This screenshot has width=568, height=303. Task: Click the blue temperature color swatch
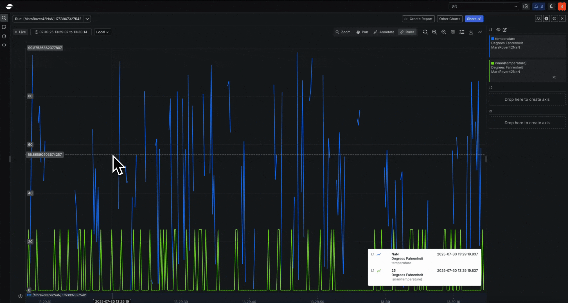pyautogui.click(x=493, y=39)
